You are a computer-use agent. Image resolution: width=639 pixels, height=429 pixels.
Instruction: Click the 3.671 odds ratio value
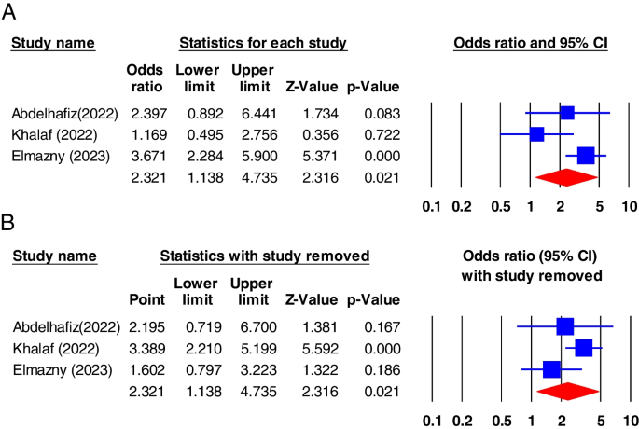(x=146, y=156)
